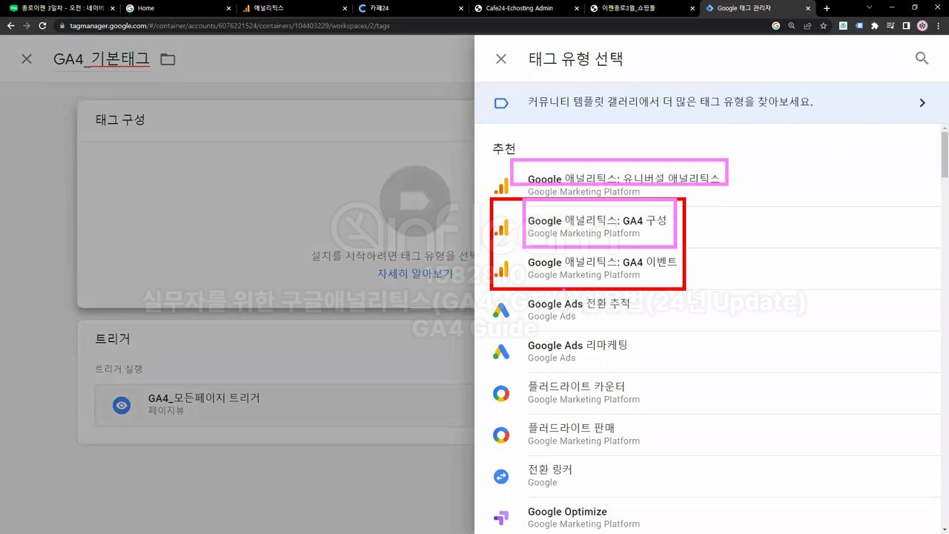Close the Google 태그 관리자 tab
949x534 pixels.
(807, 8)
